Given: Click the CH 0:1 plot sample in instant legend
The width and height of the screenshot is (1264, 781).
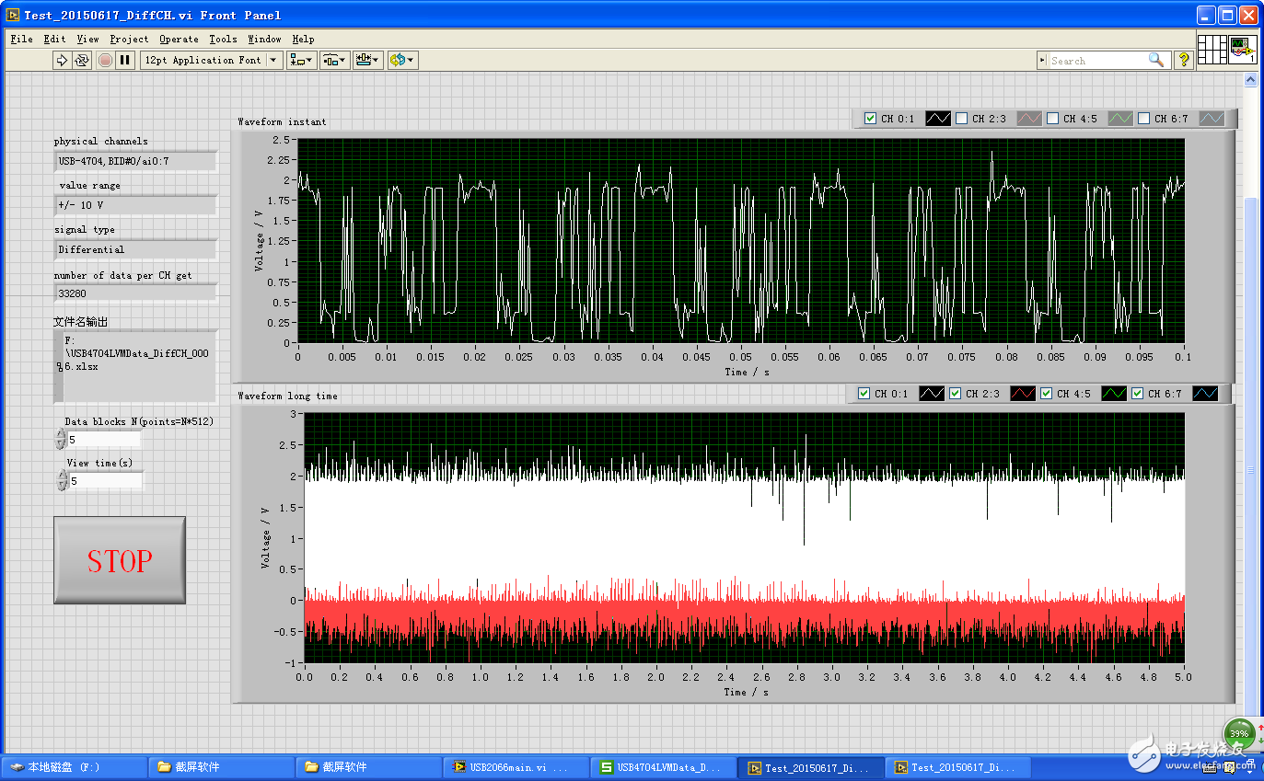Looking at the screenshot, I should [938, 119].
